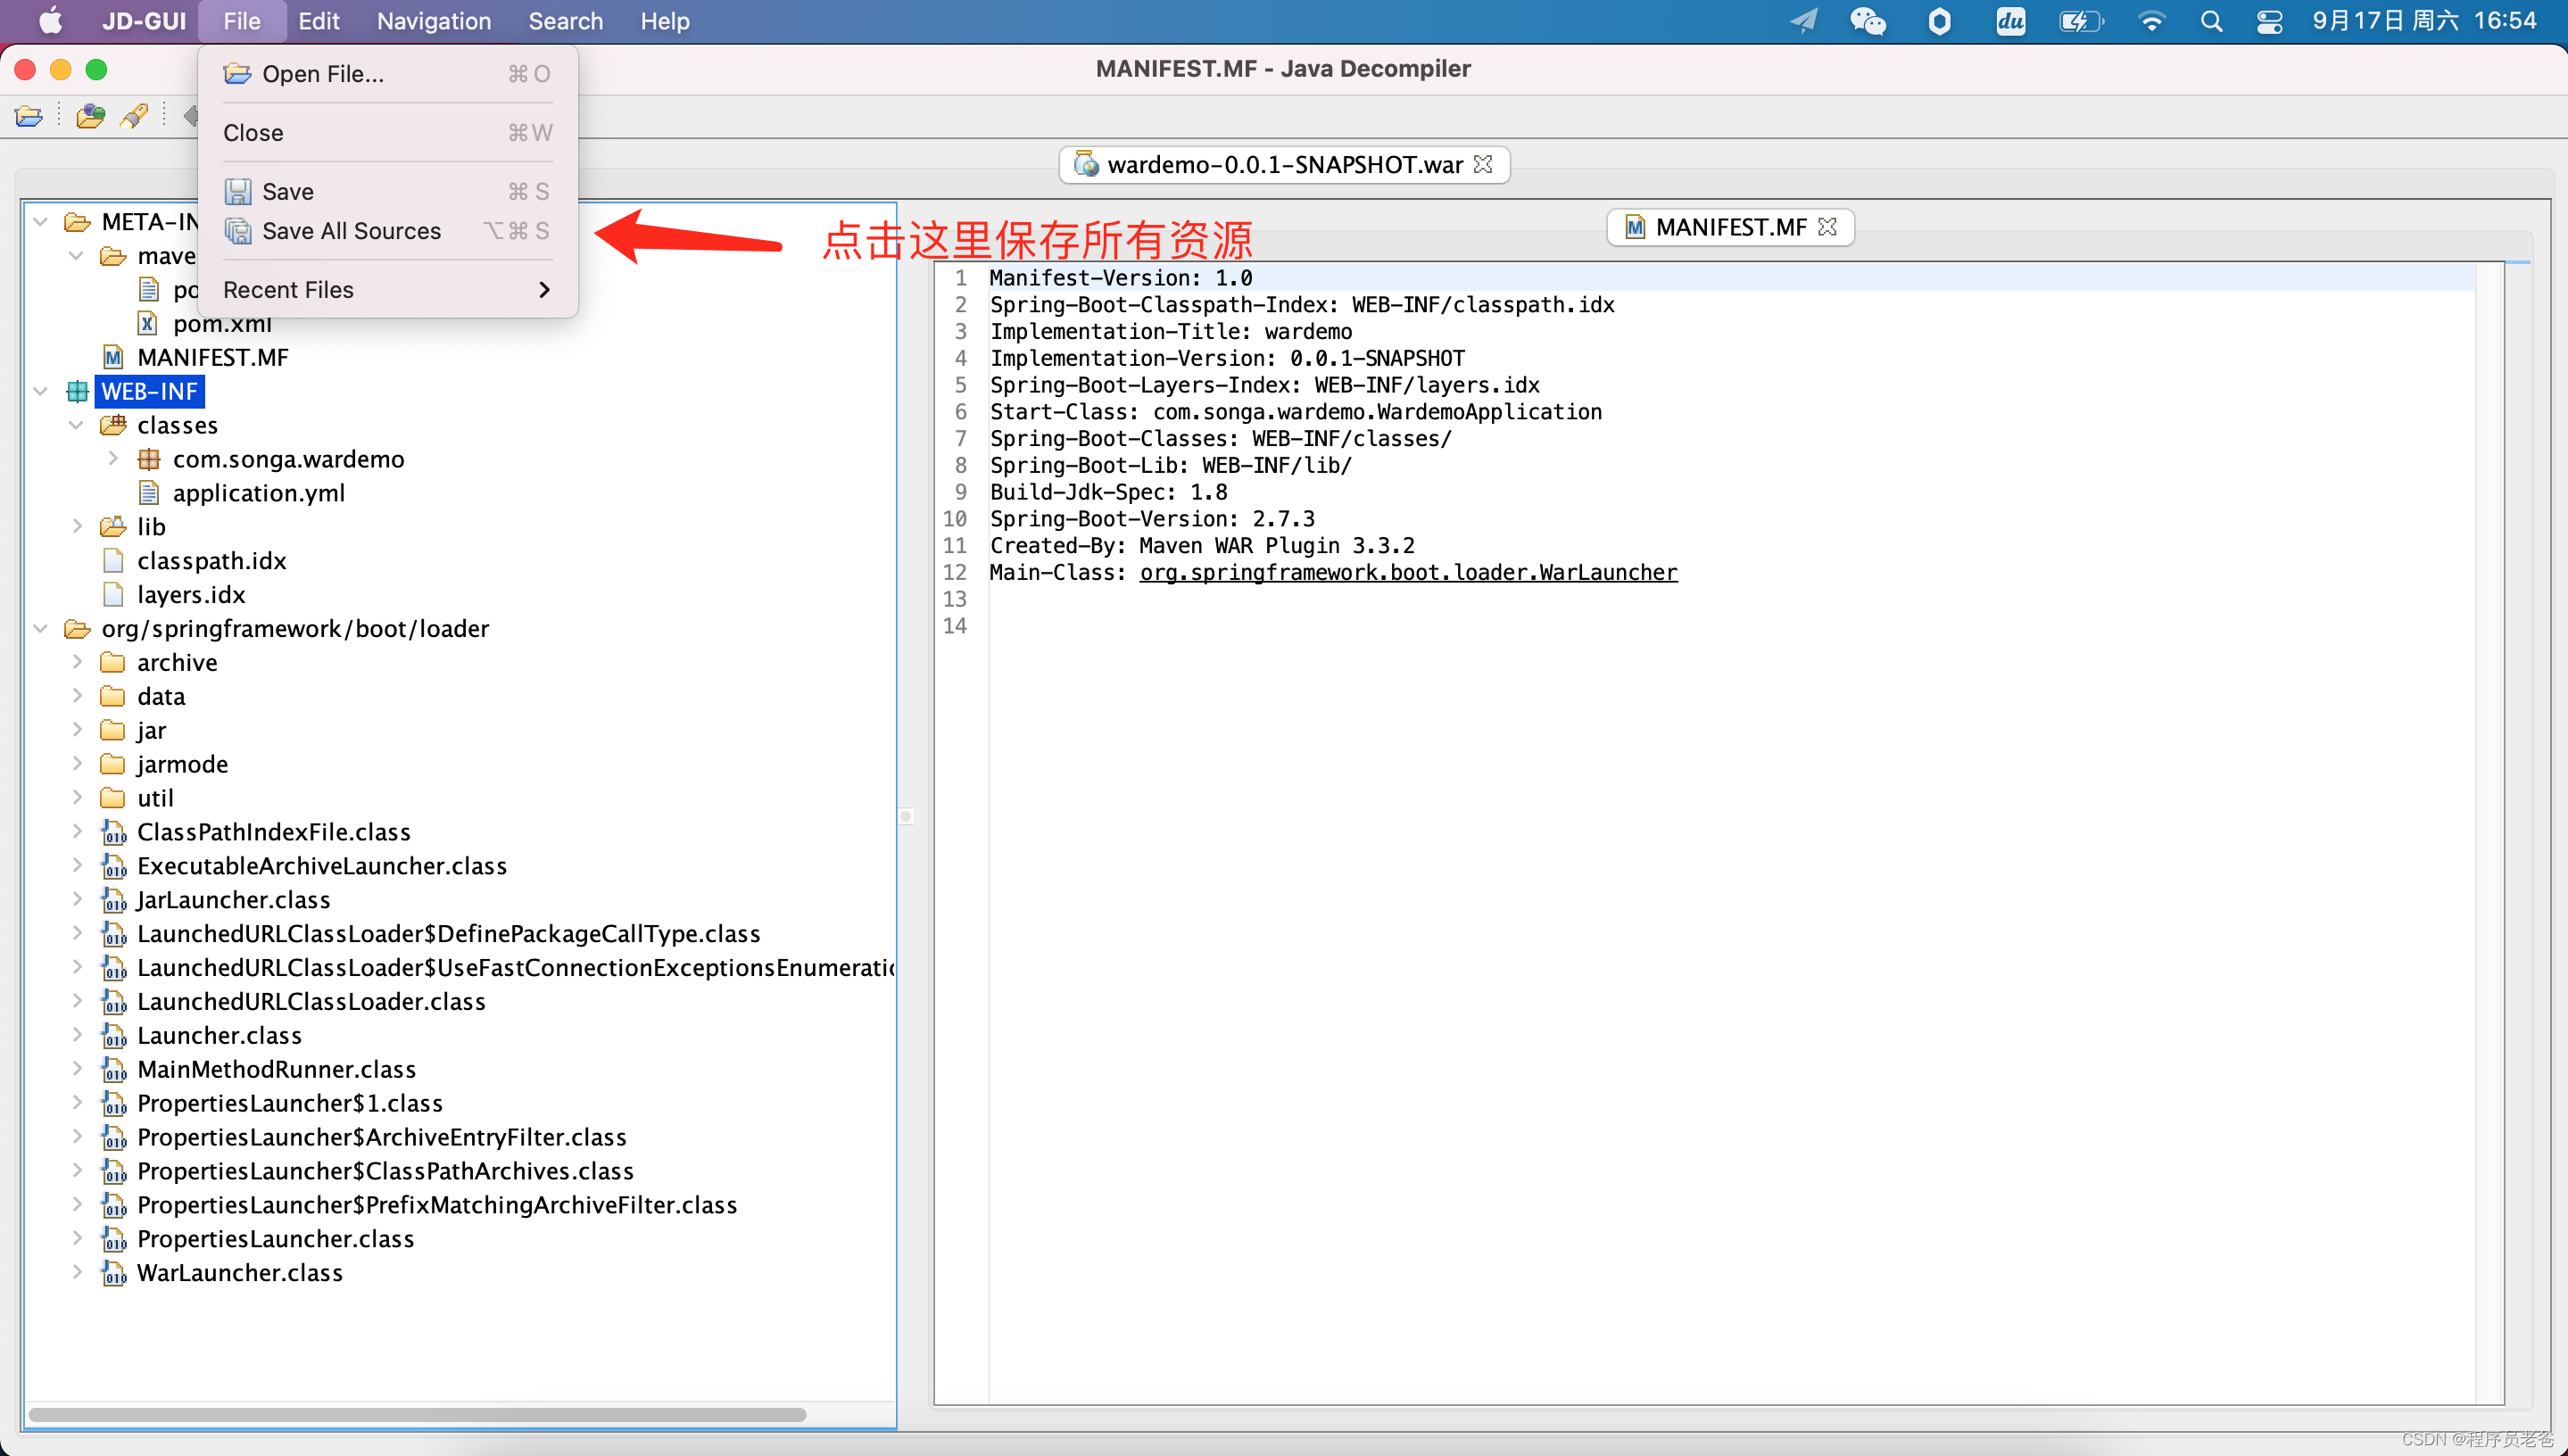Expand the com.songa.wardemo package
This screenshot has width=2568, height=1456.
(112, 460)
